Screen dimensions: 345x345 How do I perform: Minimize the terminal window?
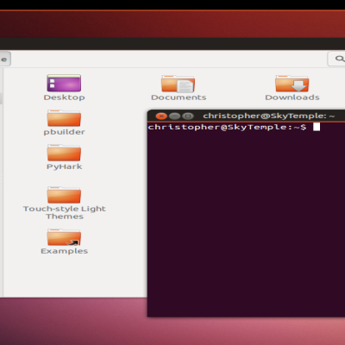coord(174,116)
